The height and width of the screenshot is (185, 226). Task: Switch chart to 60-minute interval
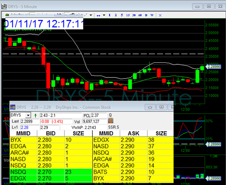(x=140, y=15)
